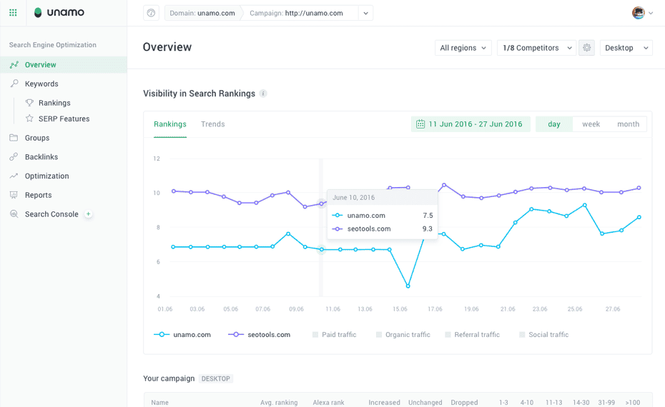Click the Overview sidebar icon
Image resolution: width=665 pixels, height=407 pixels.
click(x=14, y=65)
